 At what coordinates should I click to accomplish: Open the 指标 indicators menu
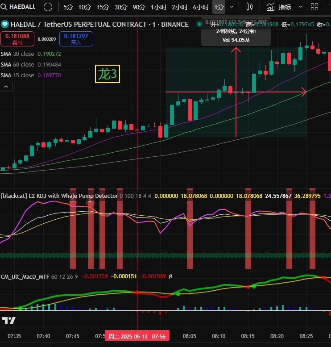click(x=279, y=7)
